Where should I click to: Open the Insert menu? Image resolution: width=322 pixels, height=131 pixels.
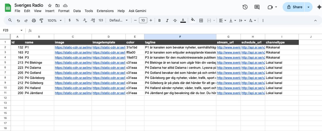[50, 11]
